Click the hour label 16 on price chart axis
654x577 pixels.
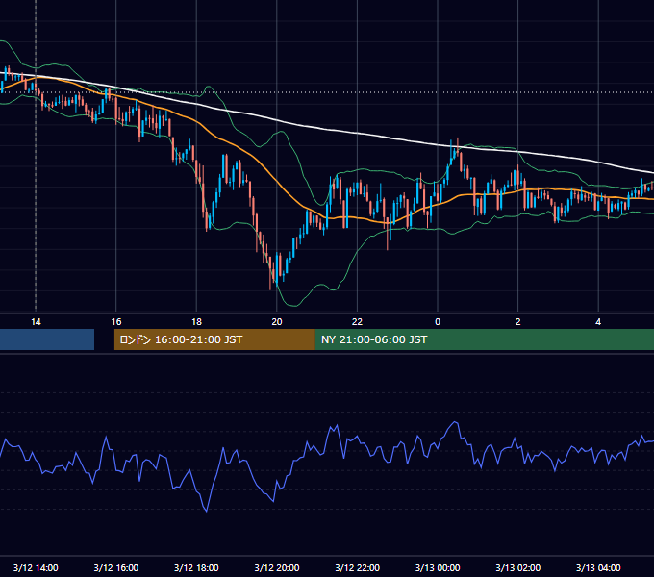point(116,322)
